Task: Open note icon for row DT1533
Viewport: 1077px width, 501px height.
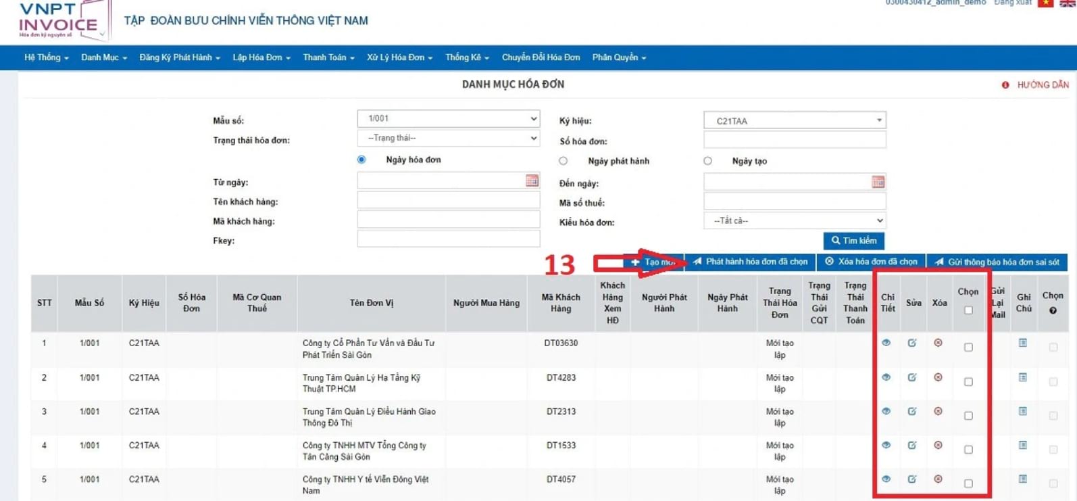Action: coord(1023,445)
